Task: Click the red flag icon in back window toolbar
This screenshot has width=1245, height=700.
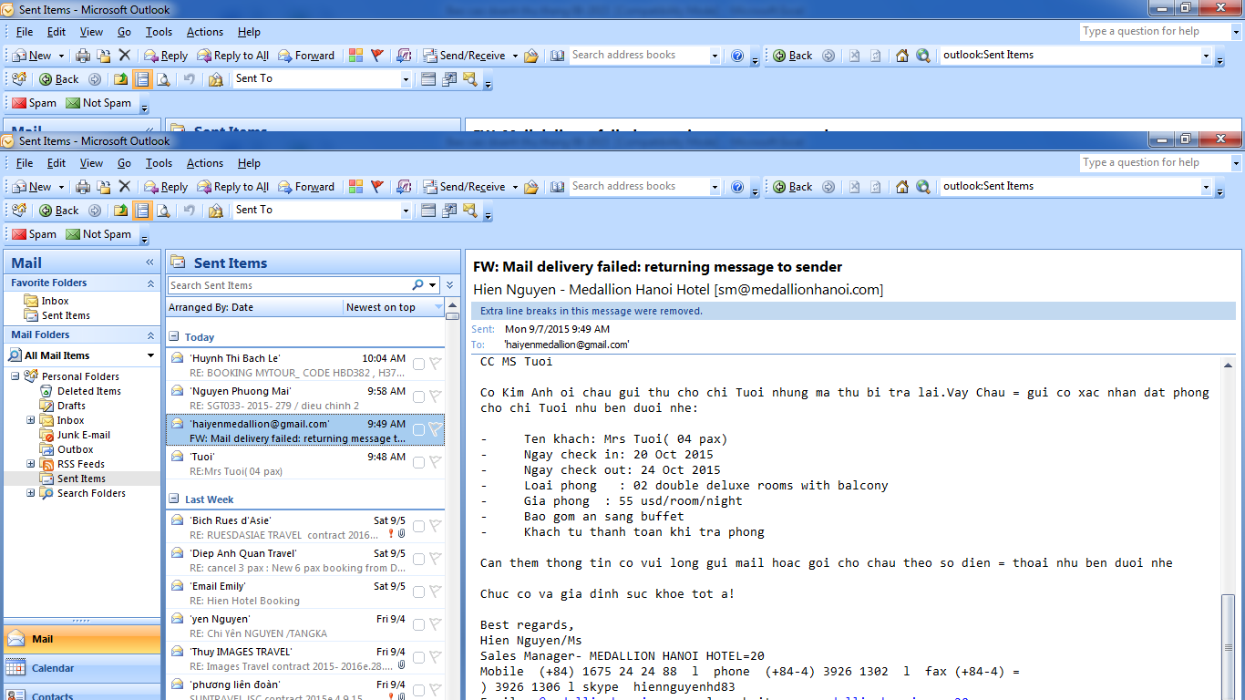Action: [x=377, y=56]
